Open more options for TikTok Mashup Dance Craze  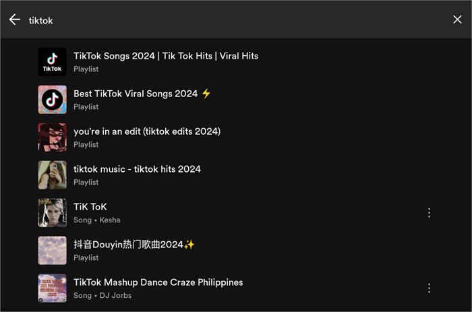429,288
